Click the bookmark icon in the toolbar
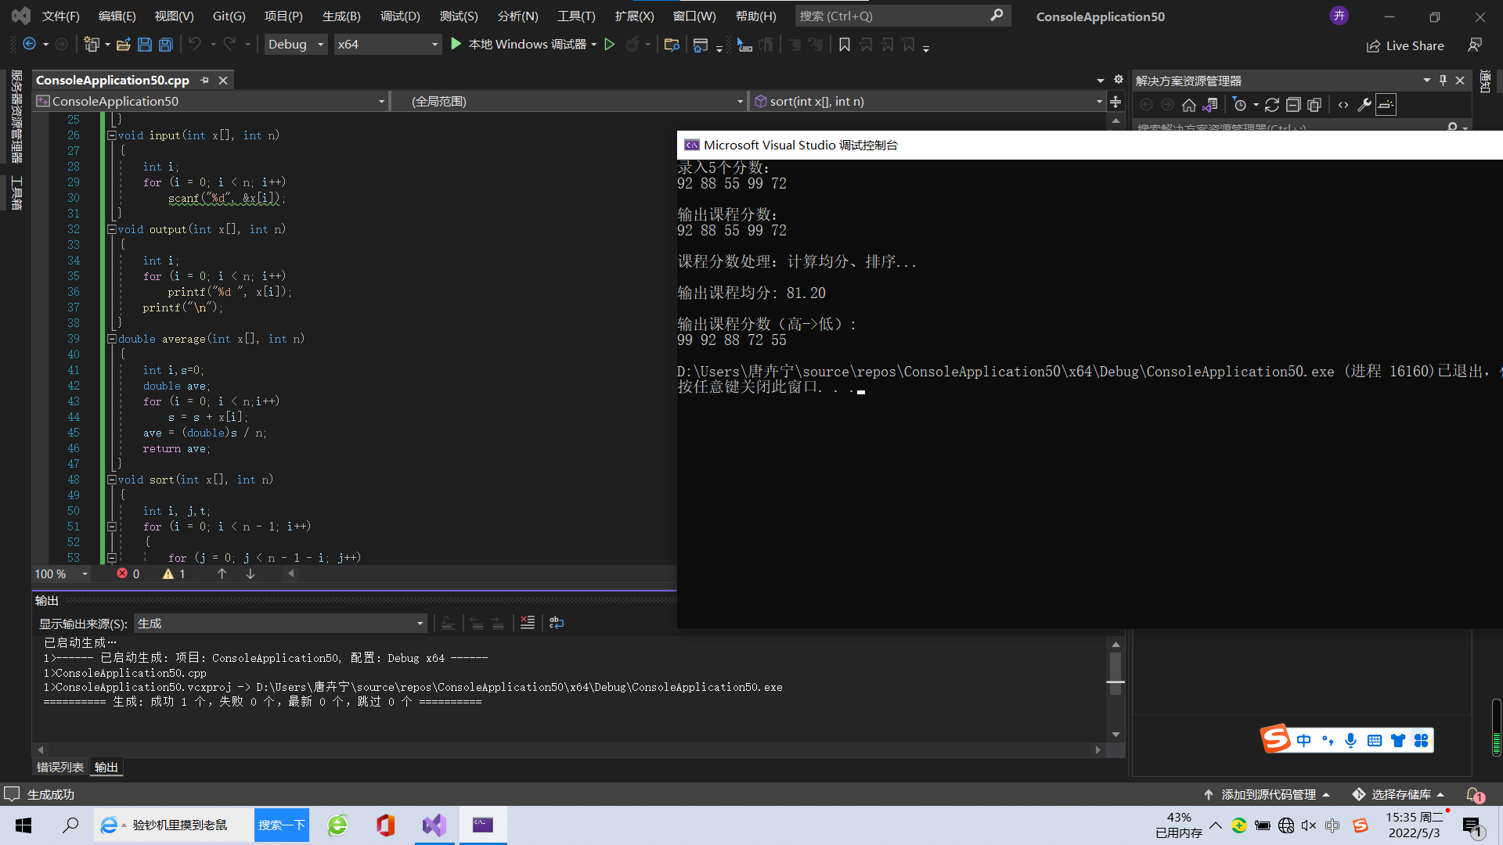Screen dimensions: 1503x845 [845, 45]
